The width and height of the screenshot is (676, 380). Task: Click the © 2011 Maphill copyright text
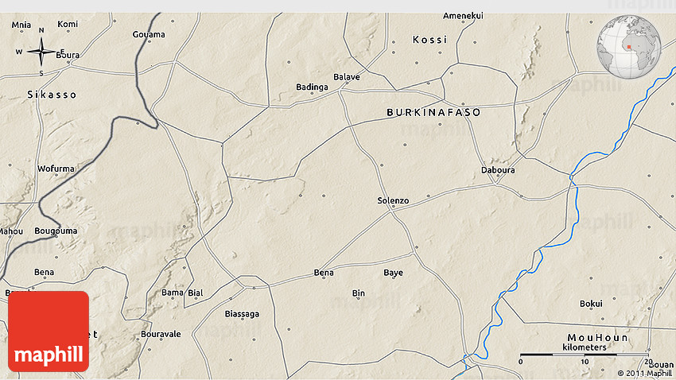click(644, 373)
